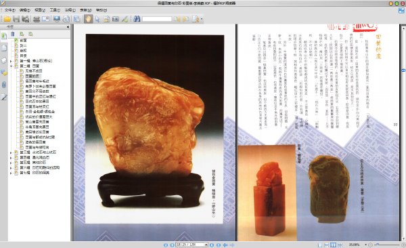Select the Snapshot camera tool
406x248 pixels.
tap(116, 19)
